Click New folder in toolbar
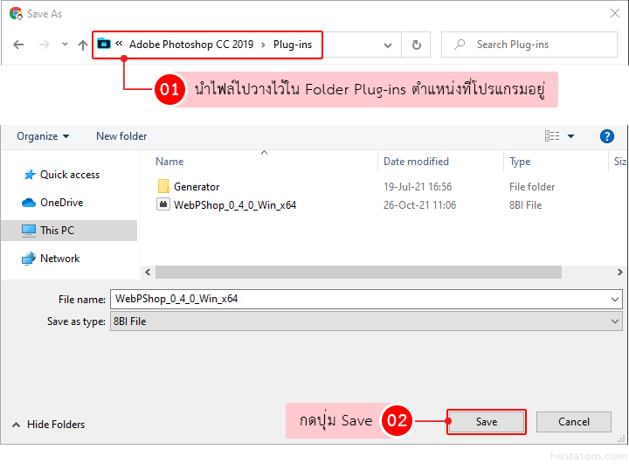The image size is (629, 470). 121,136
